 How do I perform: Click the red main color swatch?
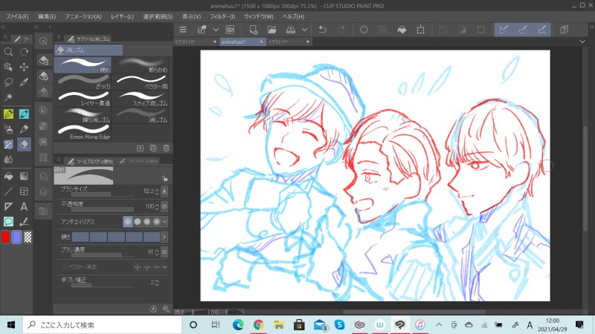[5, 237]
